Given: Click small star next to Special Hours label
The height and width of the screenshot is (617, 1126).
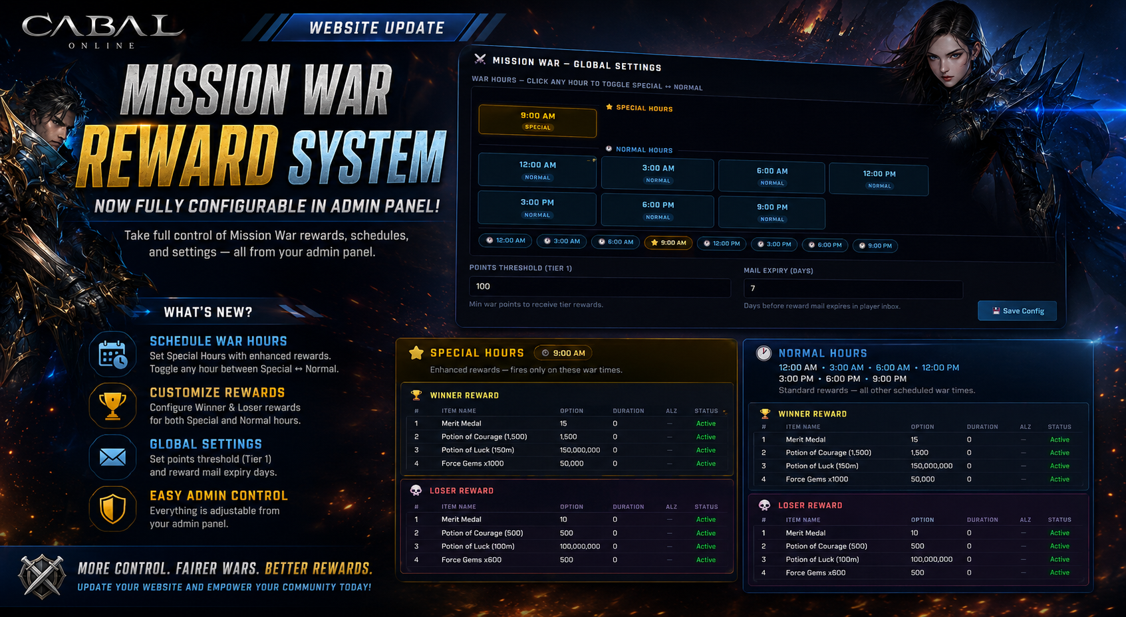Looking at the screenshot, I should 609,107.
